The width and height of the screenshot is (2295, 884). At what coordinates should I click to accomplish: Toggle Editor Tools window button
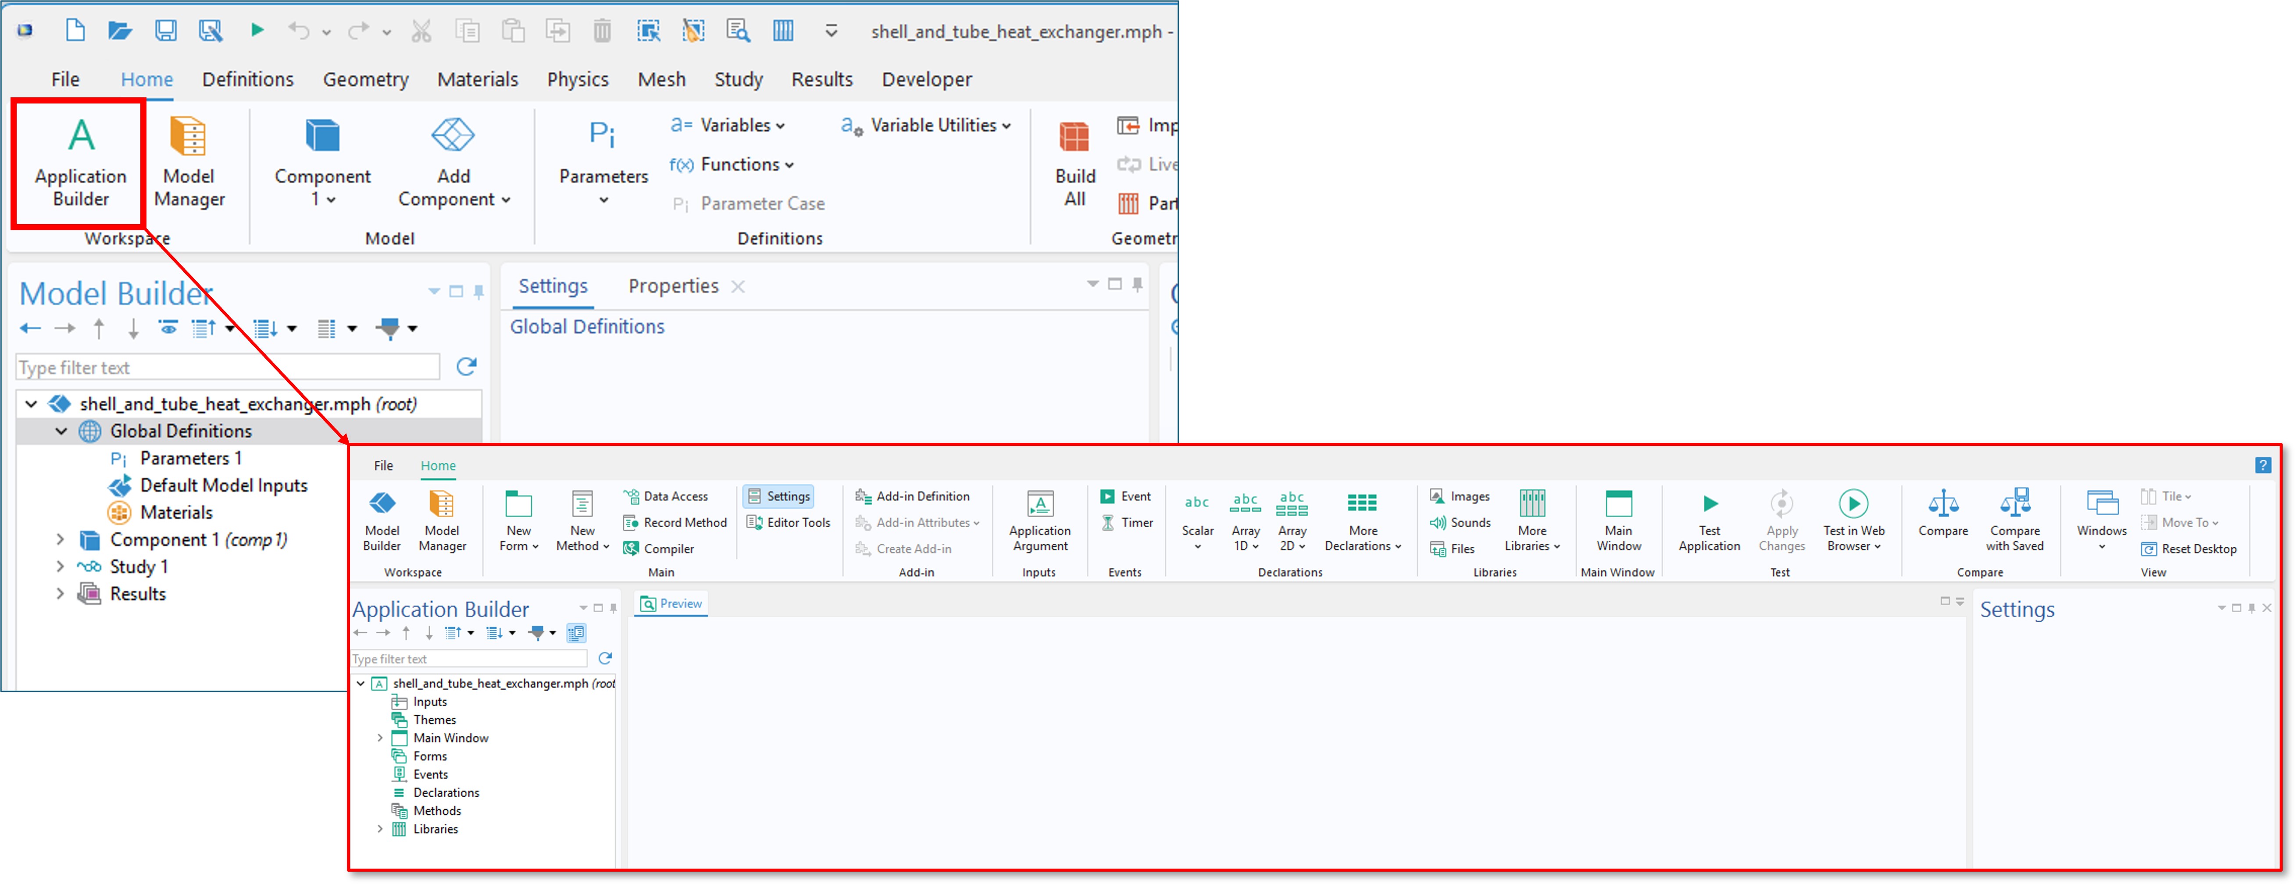789,522
